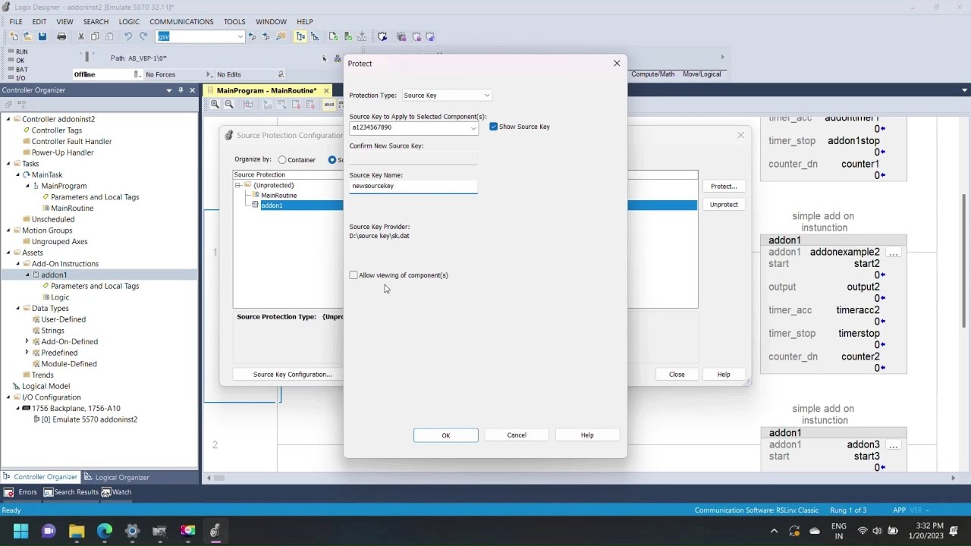Click OK in the Protect dialog
Viewport: 971px width, 546px height.
[446, 435]
